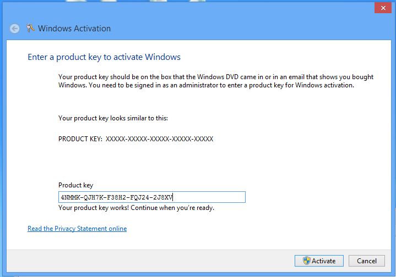Click the Activate button
Screen dimensions: 396x277
click(x=319, y=261)
